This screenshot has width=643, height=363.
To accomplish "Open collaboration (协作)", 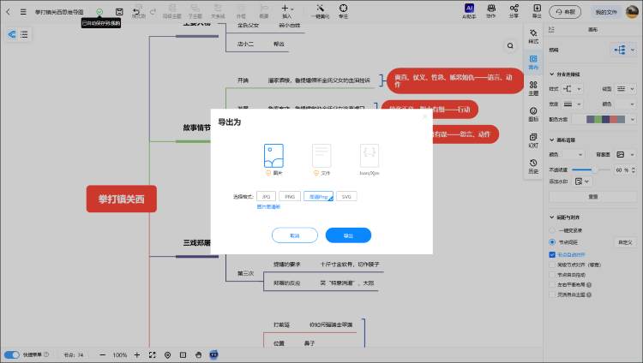I will point(491,11).
